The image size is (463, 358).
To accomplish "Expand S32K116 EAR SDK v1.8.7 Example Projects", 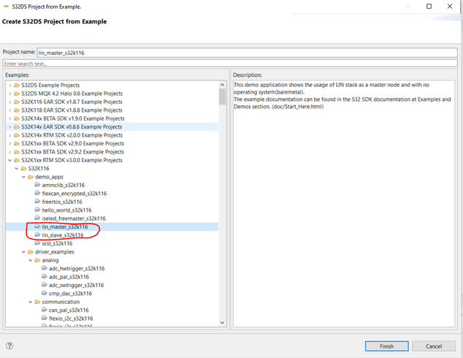I will click(9, 102).
